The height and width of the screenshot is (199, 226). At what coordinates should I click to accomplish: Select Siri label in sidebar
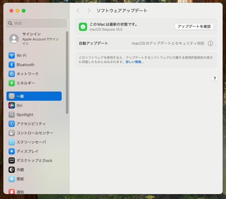point(19,105)
